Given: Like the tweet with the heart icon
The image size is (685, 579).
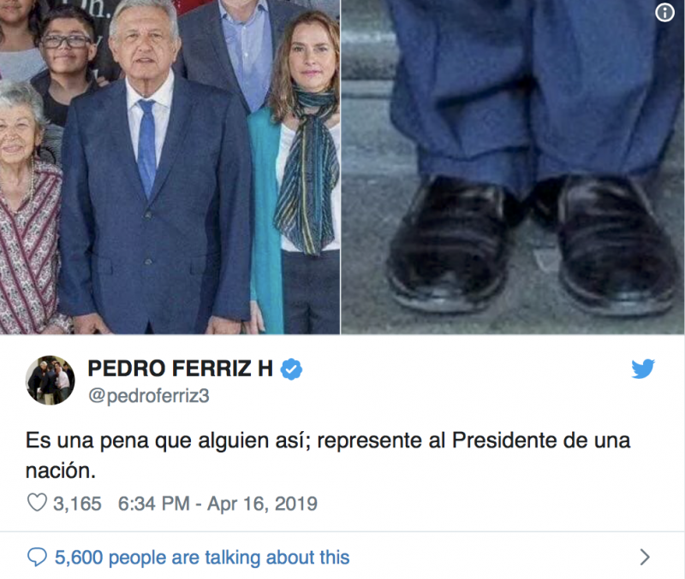Looking at the screenshot, I should (x=37, y=503).
